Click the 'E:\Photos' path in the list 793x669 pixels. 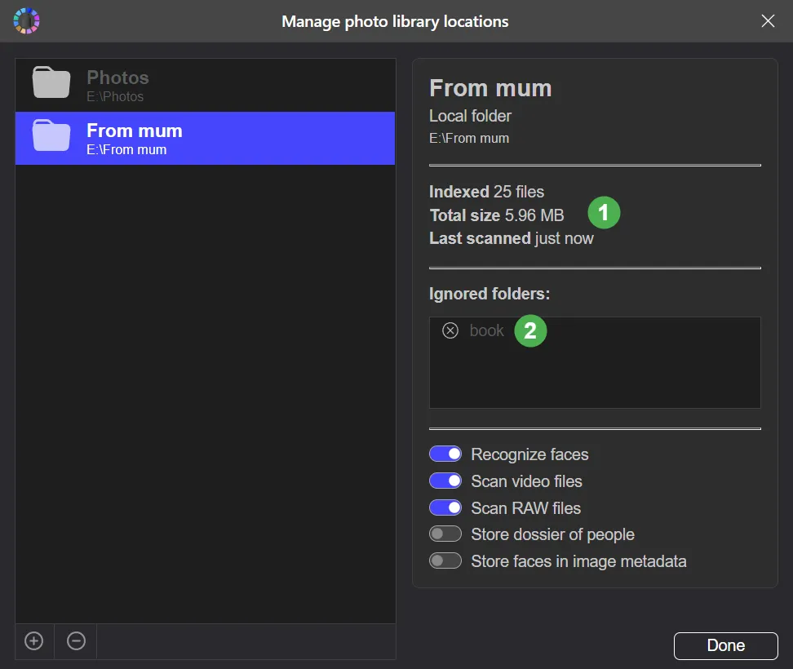tap(115, 96)
